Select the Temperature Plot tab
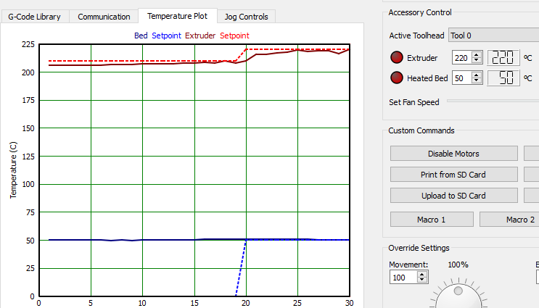This screenshot has width=539, height=308. [x=178, y=16]
